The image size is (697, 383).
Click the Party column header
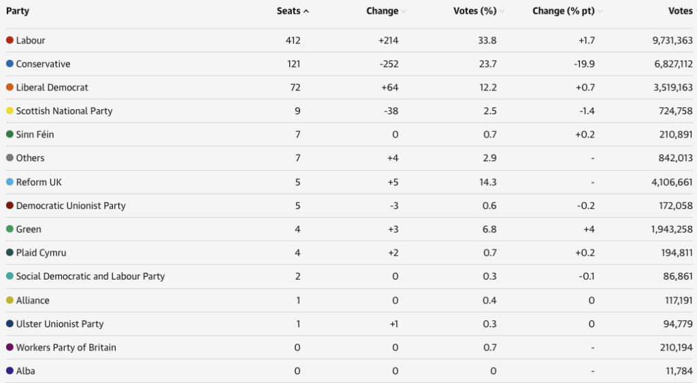[x=18, y=11]
